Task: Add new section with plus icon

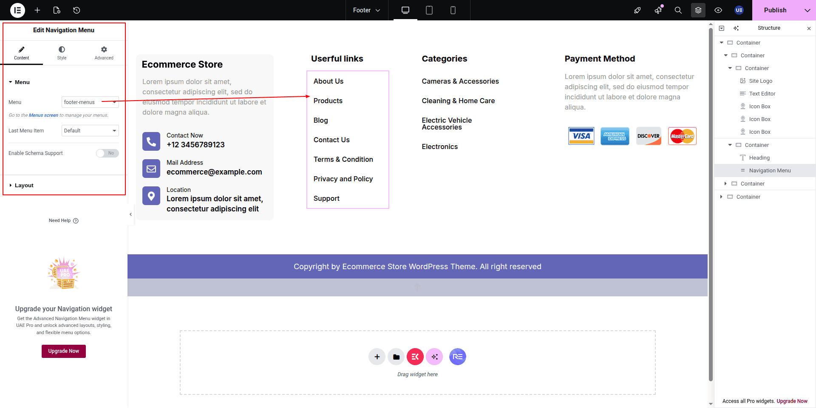Action: (x=377, y=357)
